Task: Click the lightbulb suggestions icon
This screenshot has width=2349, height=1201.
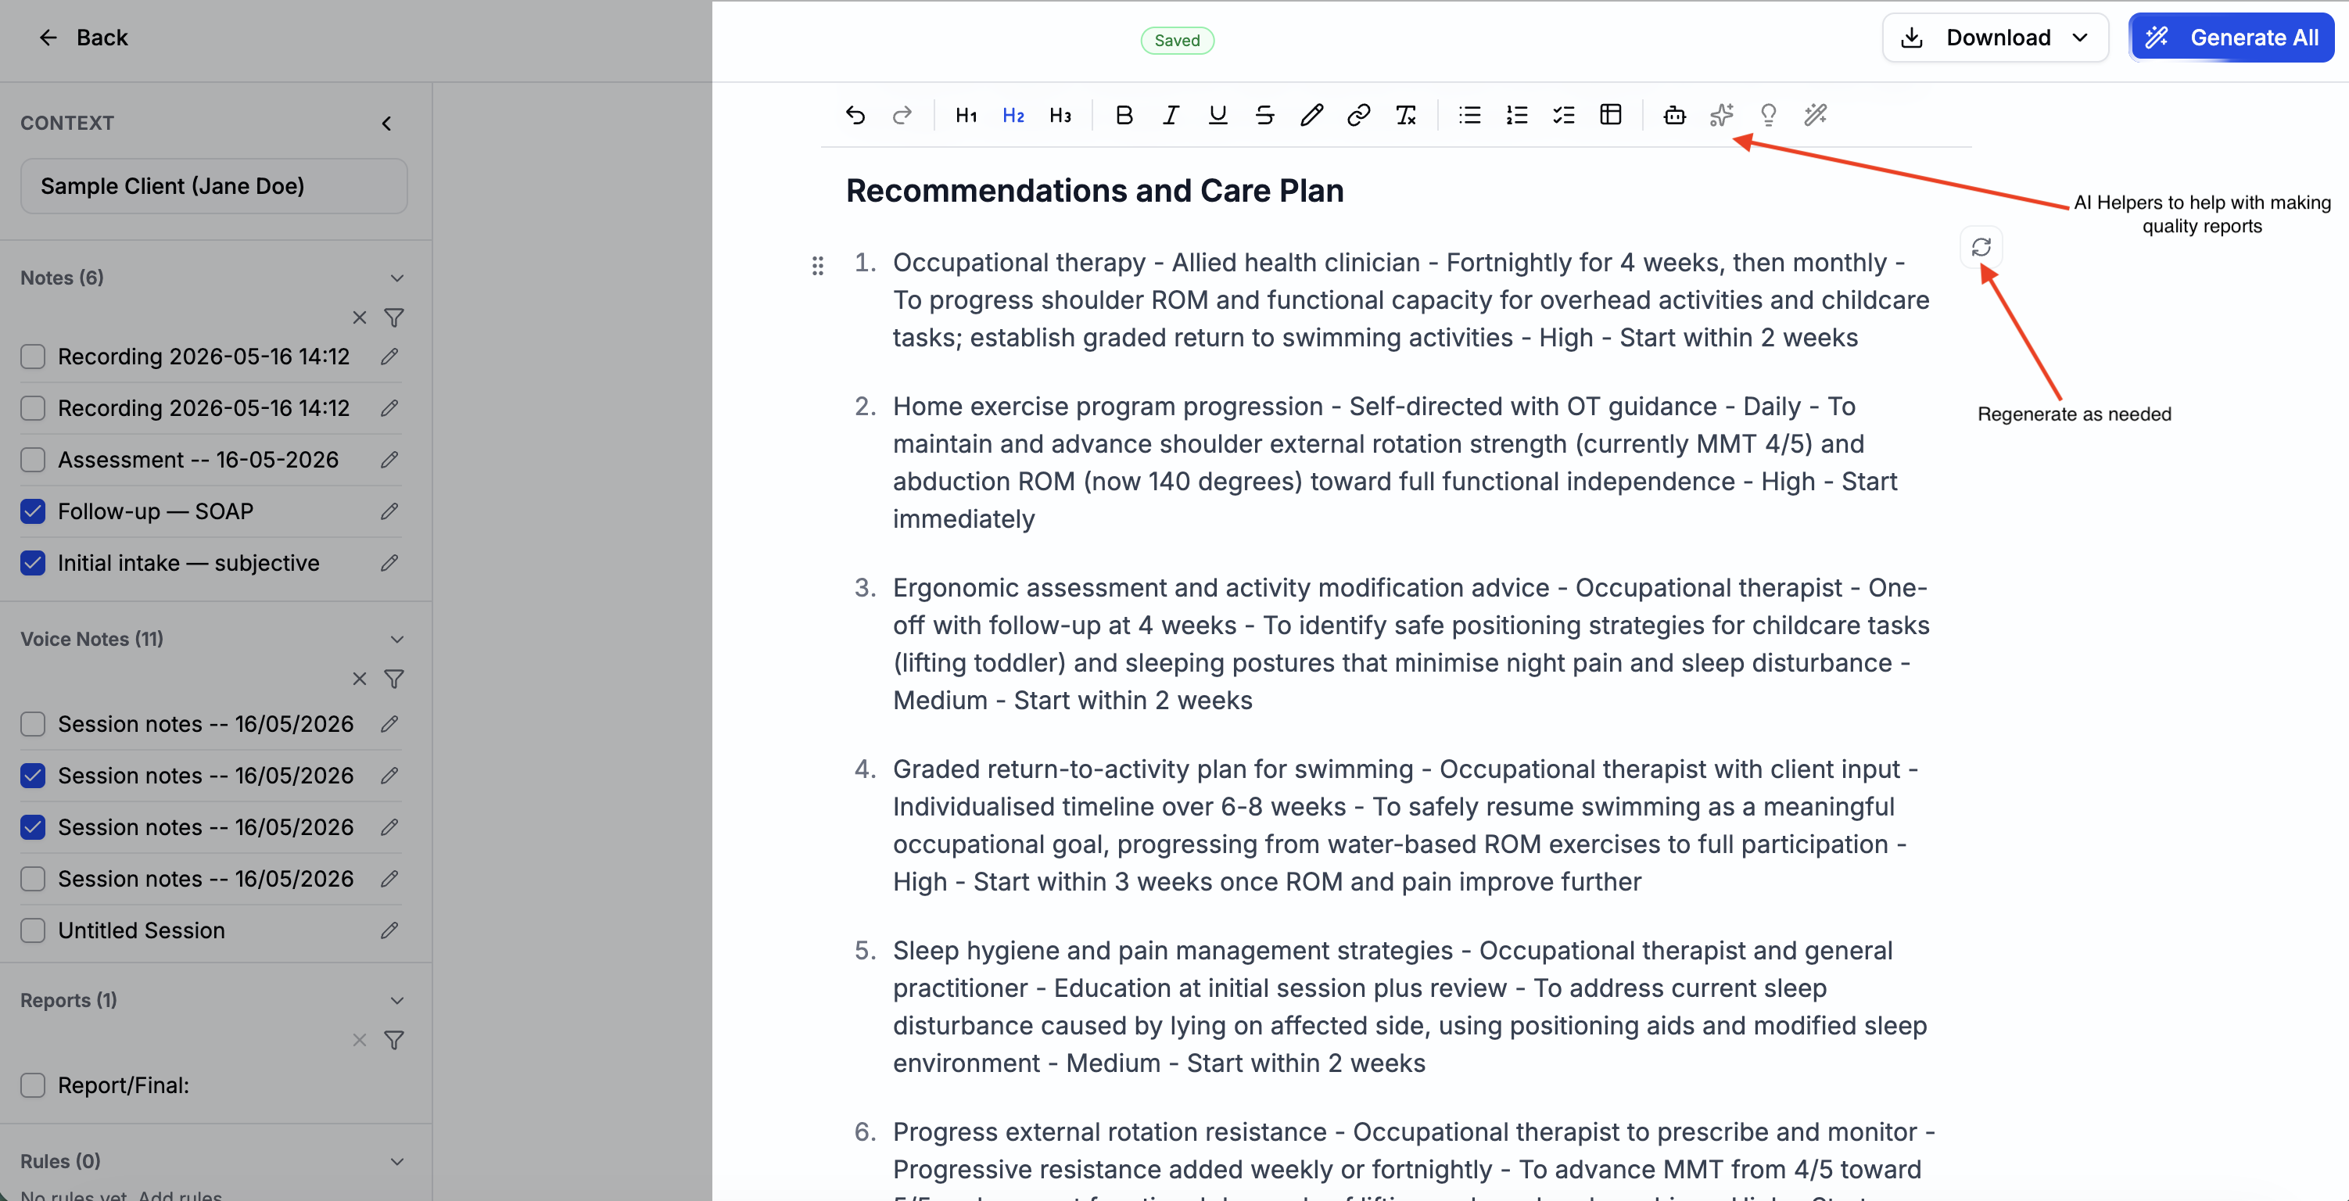Action: coord(1768,115)
